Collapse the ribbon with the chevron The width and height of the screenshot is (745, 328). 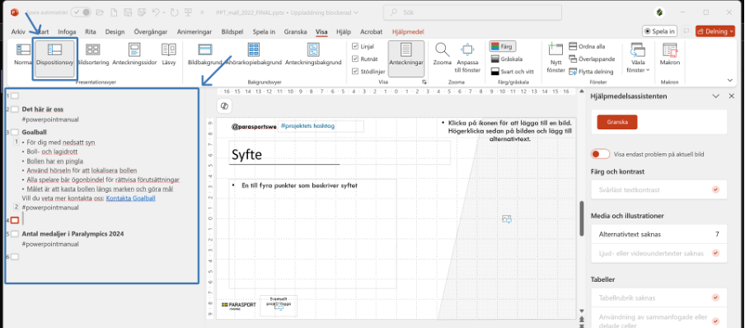click(730, 80)
